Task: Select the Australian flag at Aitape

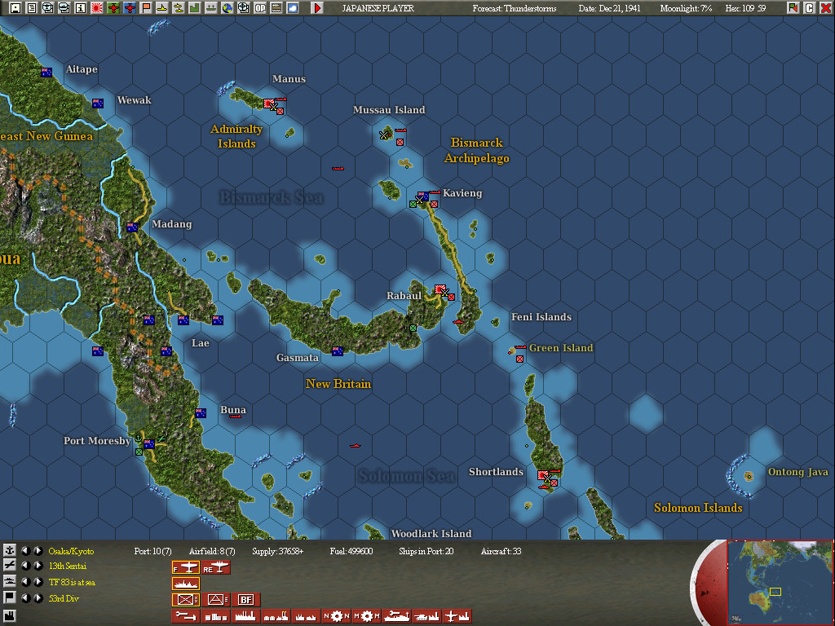Action: point(46,73)
